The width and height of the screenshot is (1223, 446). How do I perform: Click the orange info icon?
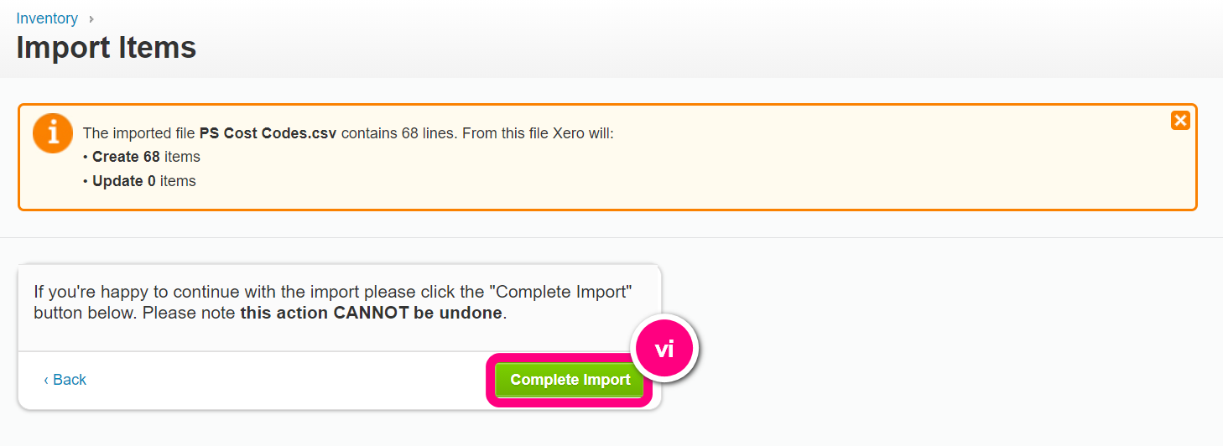tap(53, 133)
